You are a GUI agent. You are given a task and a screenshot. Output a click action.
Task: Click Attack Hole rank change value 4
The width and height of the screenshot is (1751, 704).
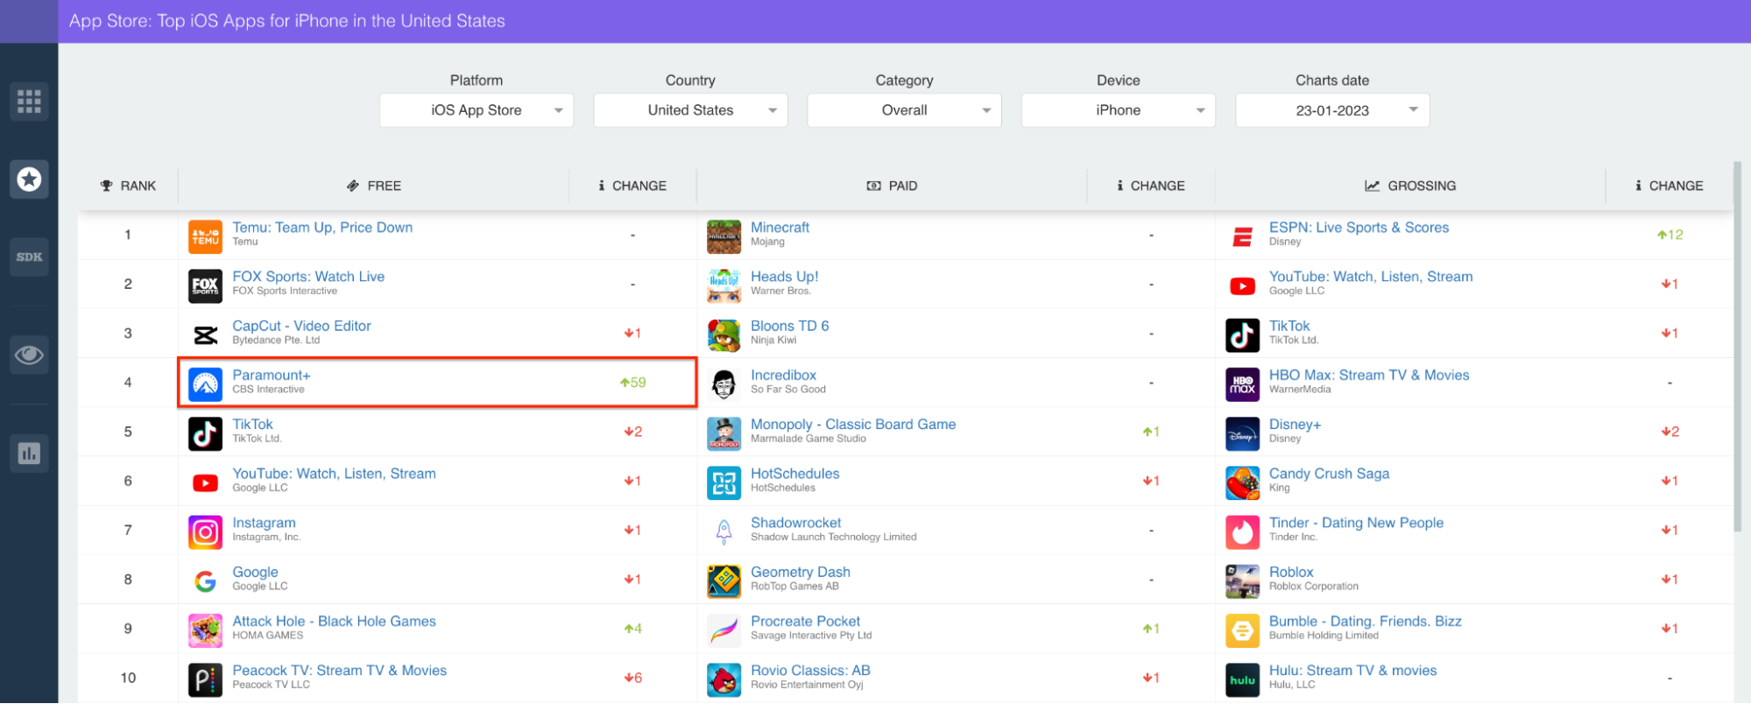coord(632,629)
